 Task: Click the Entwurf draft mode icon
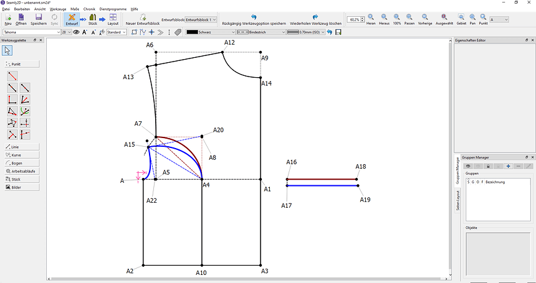pyautogui.click(x=71, y=17)
